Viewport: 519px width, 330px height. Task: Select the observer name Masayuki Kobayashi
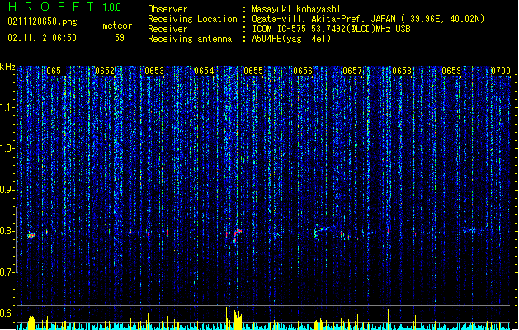(x=296, y=9)
